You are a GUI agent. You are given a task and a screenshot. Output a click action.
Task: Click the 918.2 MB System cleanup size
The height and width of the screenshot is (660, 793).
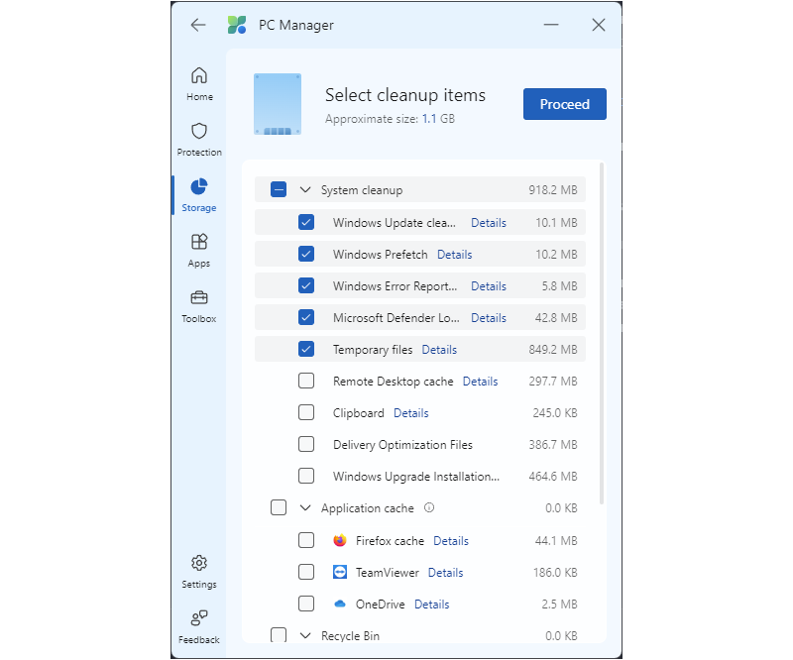(553, 189)
